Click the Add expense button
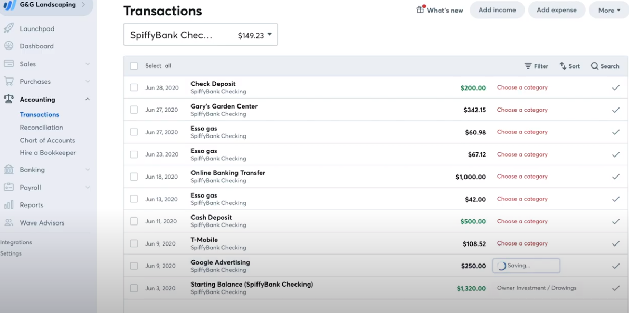Viewport: 629px width, 313px height. 556,10
